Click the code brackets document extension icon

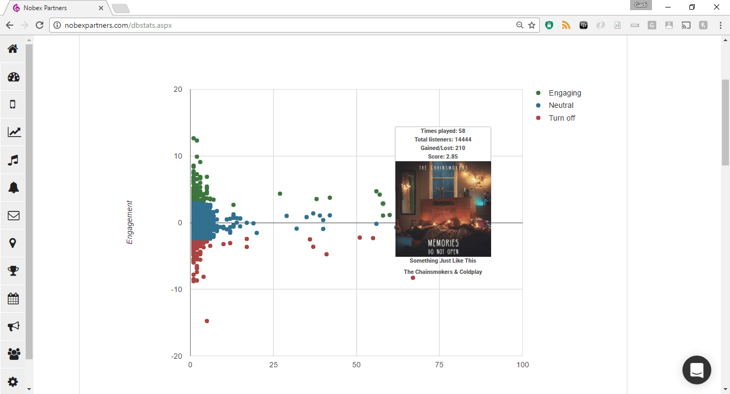click(x=618, y=25)
